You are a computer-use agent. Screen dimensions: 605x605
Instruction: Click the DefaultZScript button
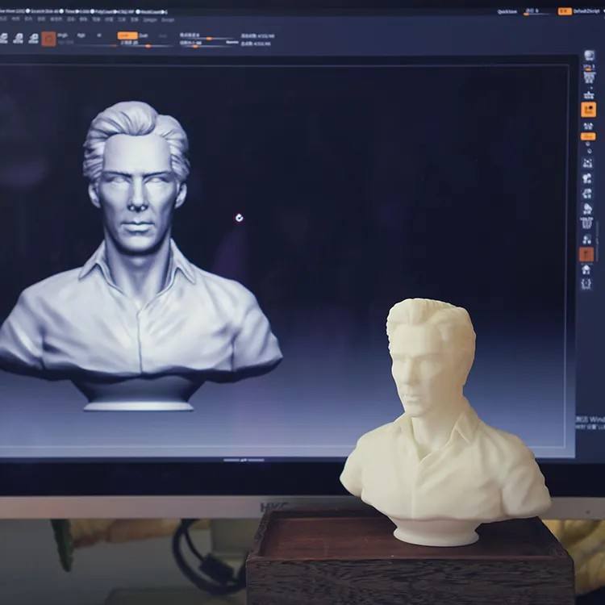[586, 11]
